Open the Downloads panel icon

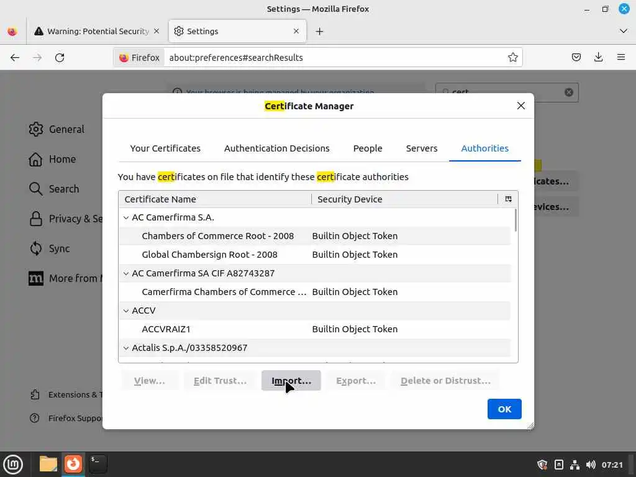[598, 57]
